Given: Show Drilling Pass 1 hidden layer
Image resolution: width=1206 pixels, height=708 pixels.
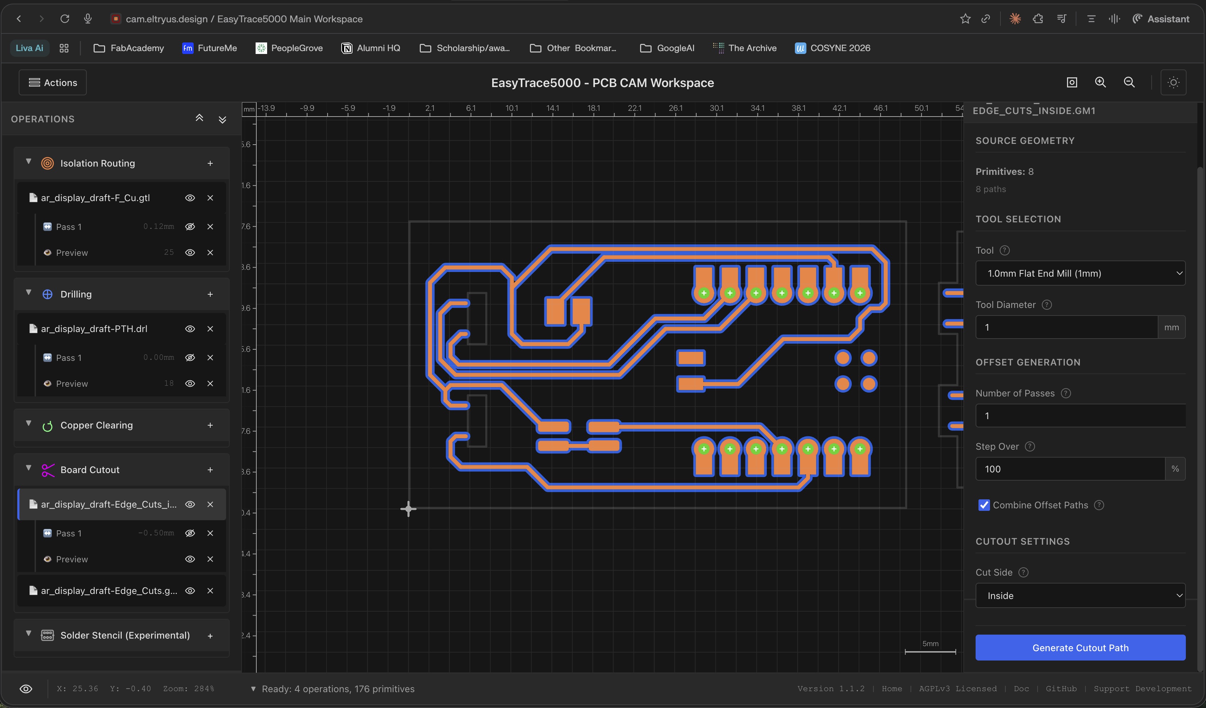Looking at the screenshot, I should click(189, 358).
